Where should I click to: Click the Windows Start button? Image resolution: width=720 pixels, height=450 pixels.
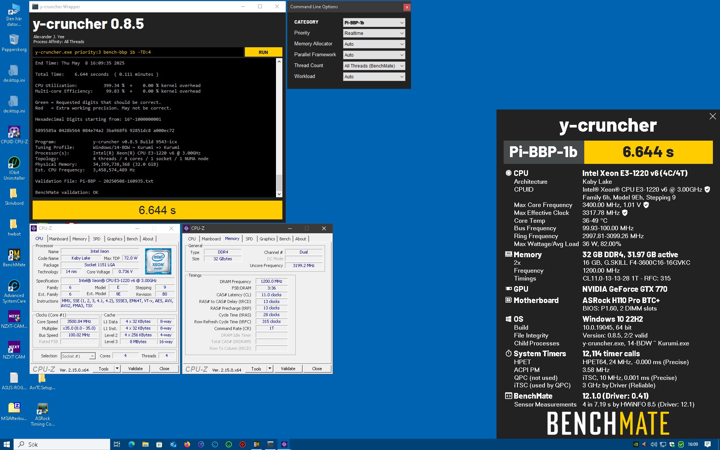[x=7, y=444]
